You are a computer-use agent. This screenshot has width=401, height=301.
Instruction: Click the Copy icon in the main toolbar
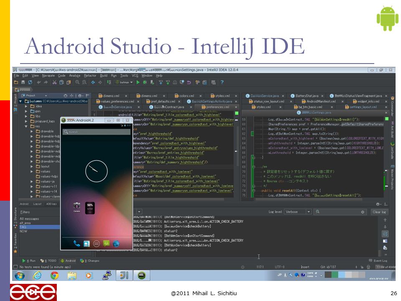[61, 82]
